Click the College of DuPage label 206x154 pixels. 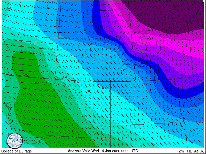(x=16, y=151)
